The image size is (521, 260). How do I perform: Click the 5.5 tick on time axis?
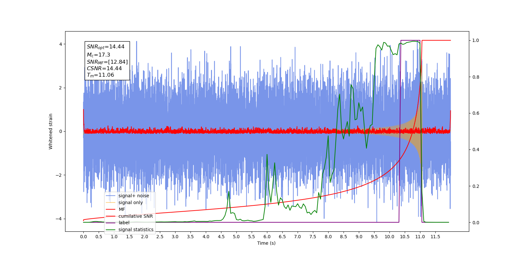click(252, 237)
